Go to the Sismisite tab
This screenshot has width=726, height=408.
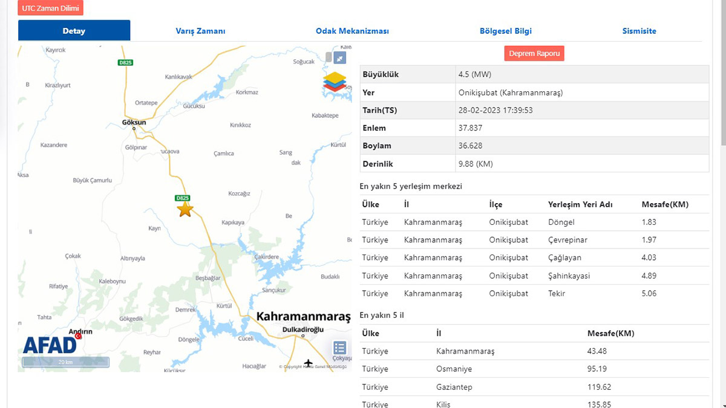click(x=639, y=31)
